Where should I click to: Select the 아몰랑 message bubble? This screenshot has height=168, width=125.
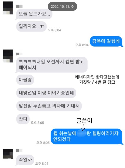pos(25,80)
